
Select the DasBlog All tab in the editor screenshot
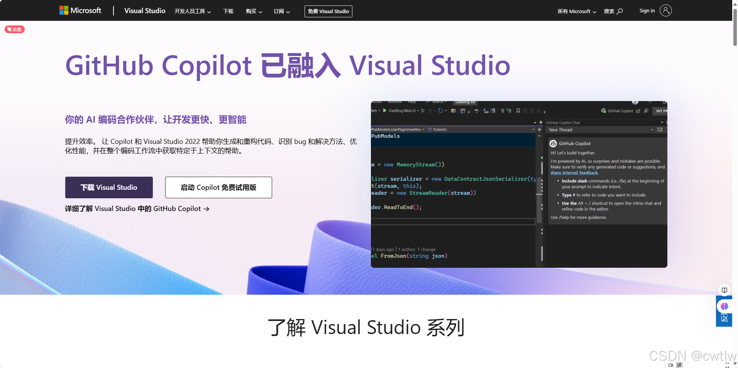[x=465, y=102]
